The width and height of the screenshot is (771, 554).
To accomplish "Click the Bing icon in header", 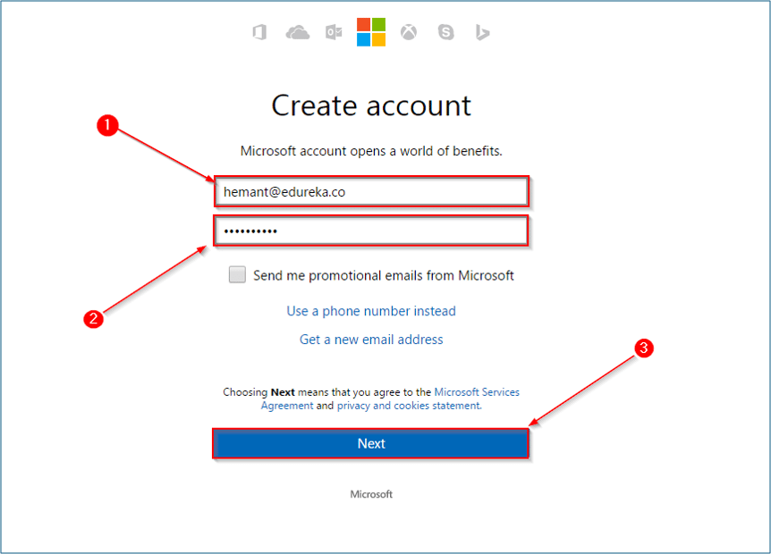I will point(482,32).
